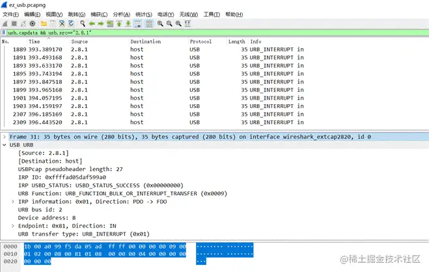Viewport: 429px width, 272px height.
Task: Expand the Endpoint 0x81 row
Action: [13, 226]
